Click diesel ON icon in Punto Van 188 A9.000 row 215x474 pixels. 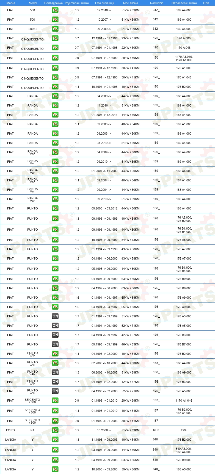click(x=55, y=372)
